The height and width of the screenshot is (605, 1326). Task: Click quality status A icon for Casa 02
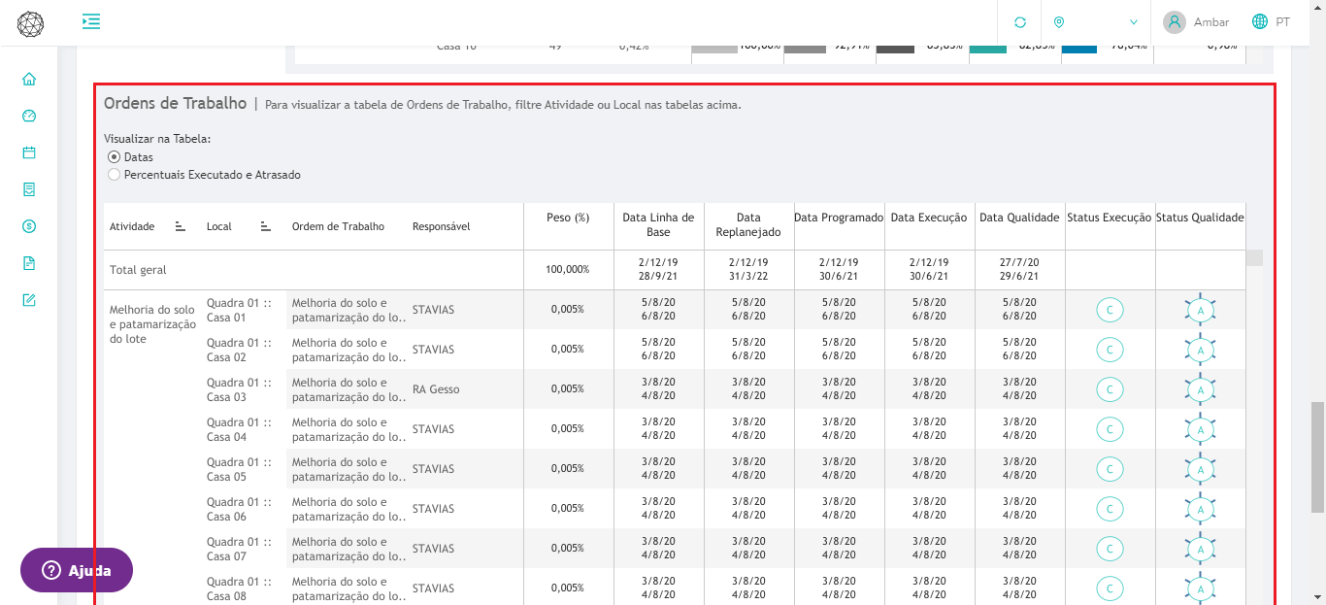tap(1201, 351)
